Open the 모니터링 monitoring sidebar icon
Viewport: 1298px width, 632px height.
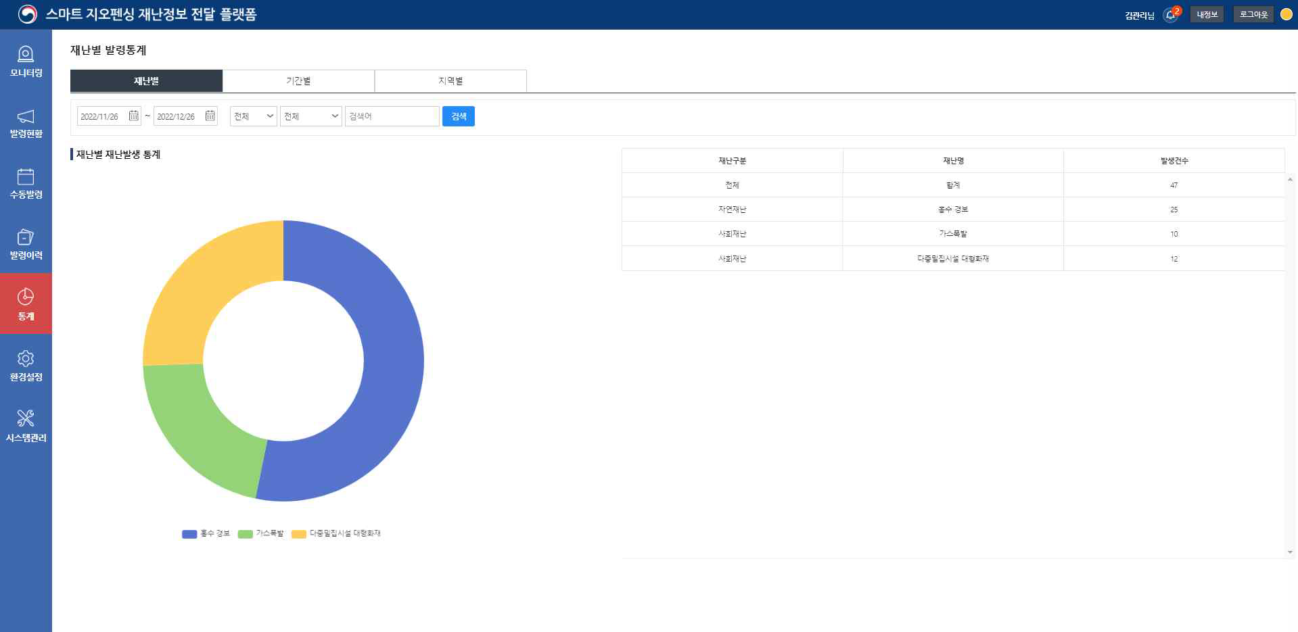26,54
